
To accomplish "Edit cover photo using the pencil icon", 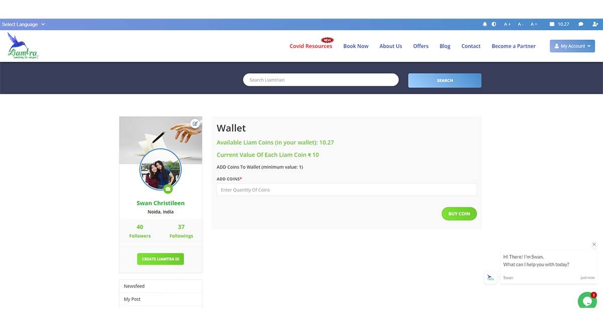I will pos(195,123).
